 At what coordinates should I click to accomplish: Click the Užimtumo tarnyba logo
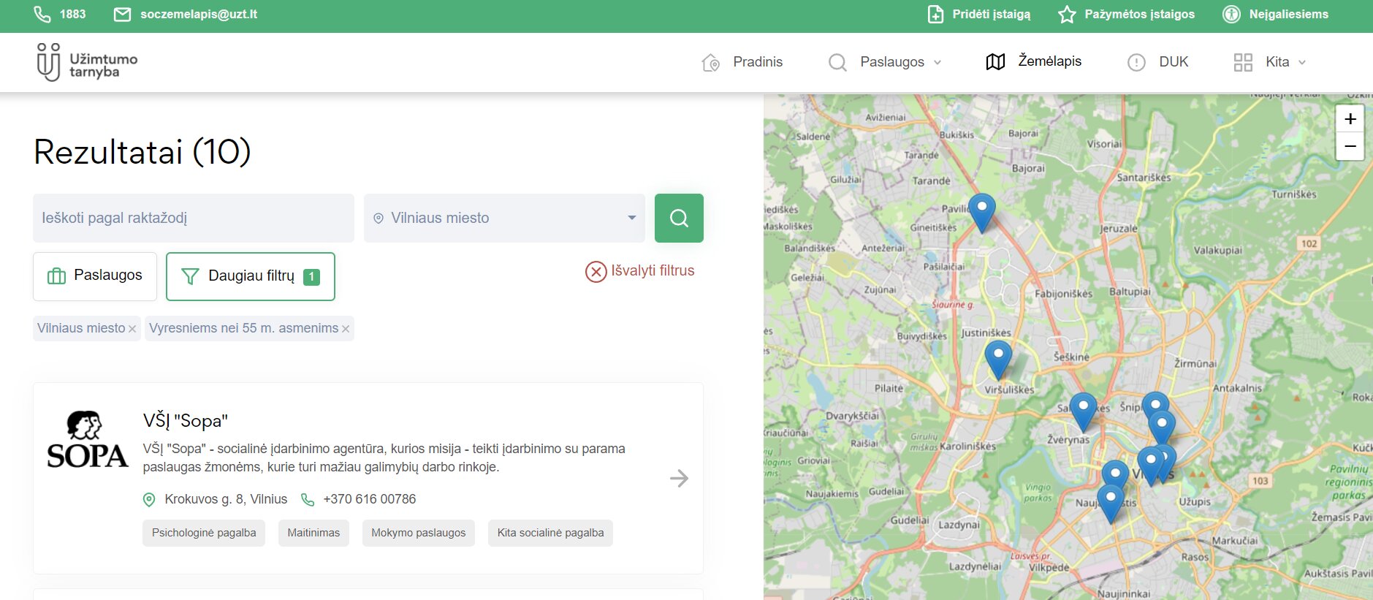(87, 63)
